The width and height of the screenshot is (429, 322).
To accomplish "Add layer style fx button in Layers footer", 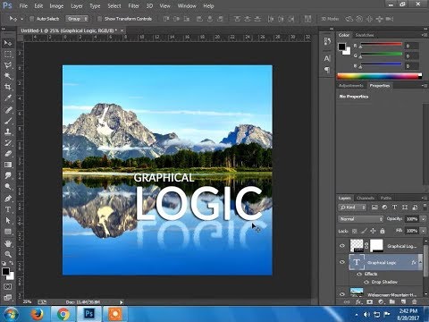I will pos(358,301).
